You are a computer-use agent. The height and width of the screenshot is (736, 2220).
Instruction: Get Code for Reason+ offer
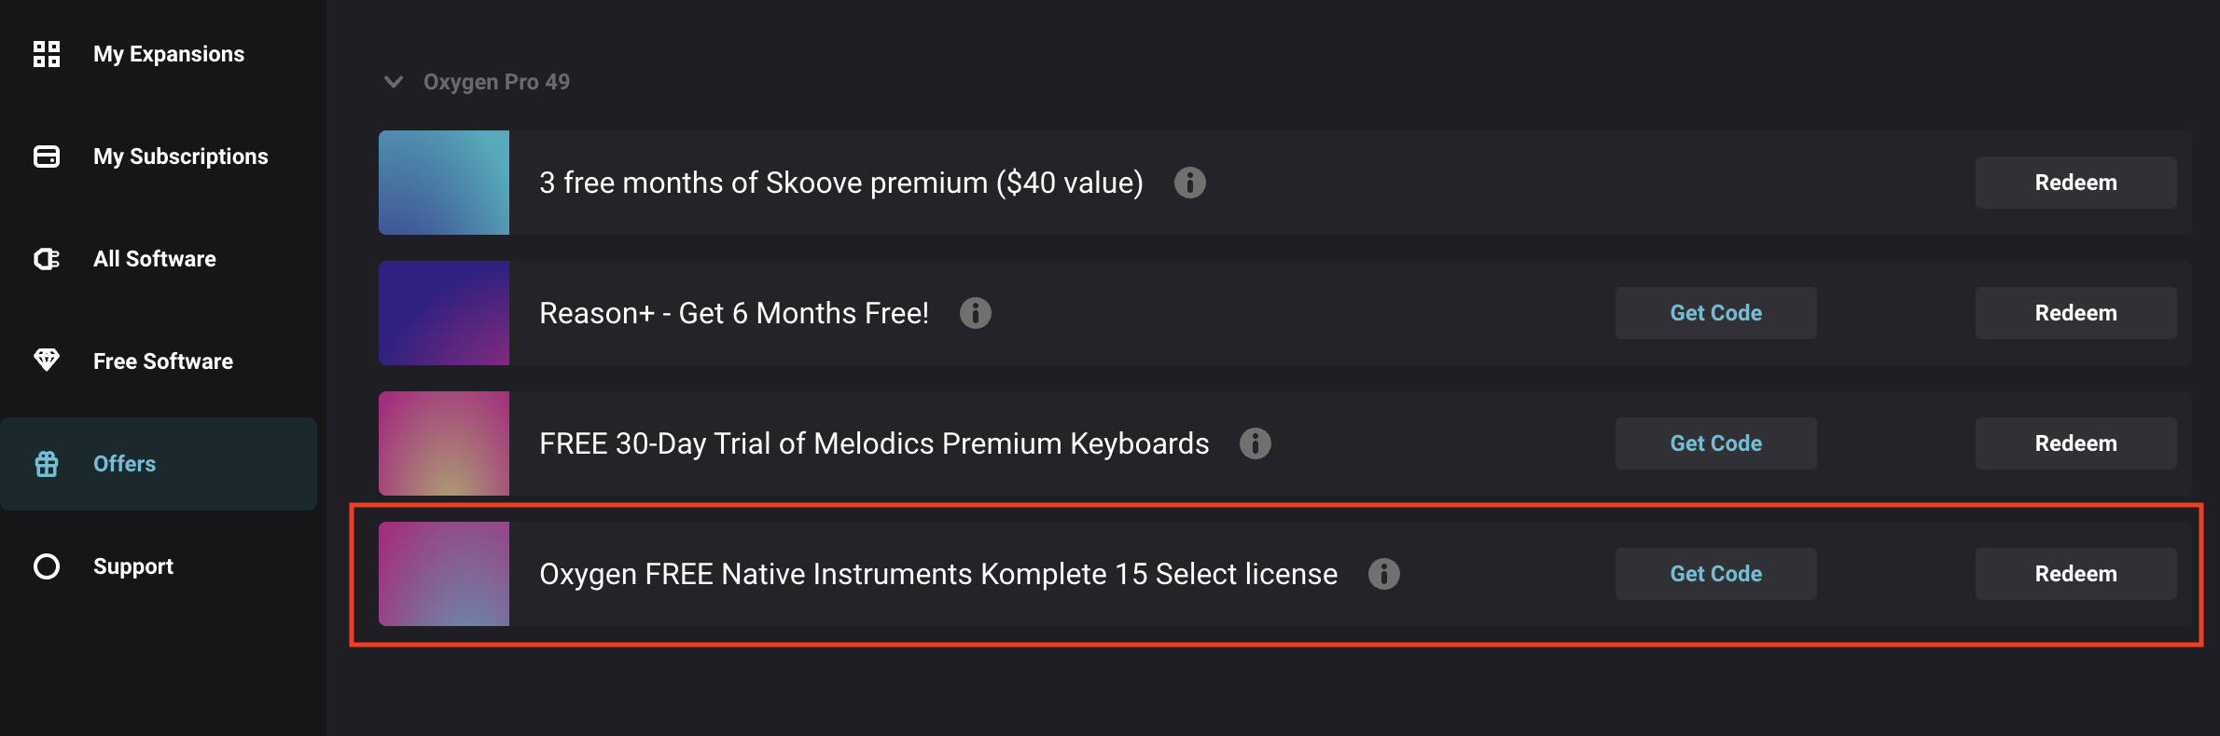pos(1715,313)
